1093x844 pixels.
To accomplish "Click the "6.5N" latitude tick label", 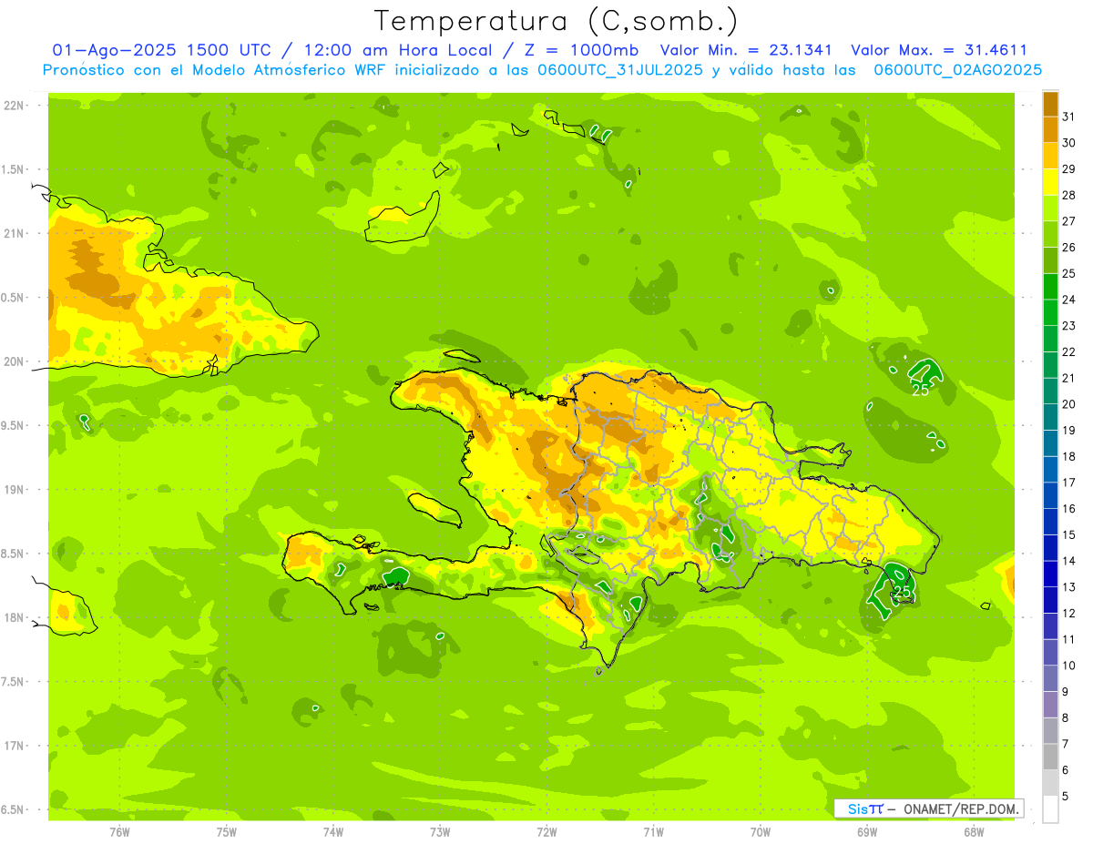I will pos(14,809).
